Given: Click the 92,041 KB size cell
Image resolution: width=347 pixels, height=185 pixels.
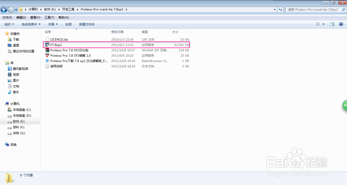Looking at the screenshot, I should point(181,45).
